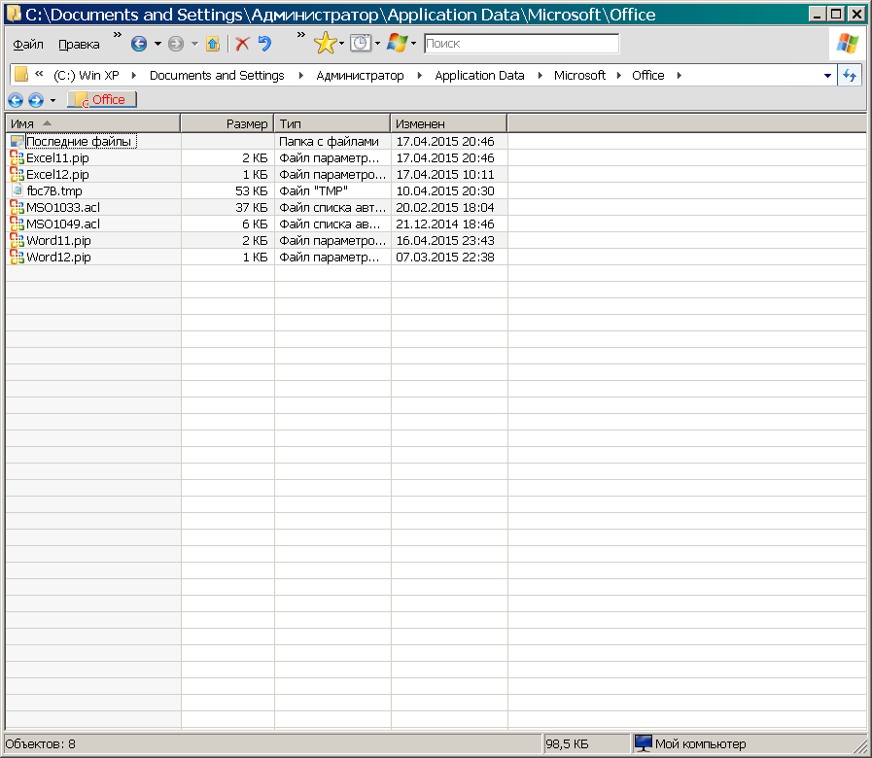The height and width of the screenshot is (758, 872).
Task: Open the Favorites star icon
Action: pyautogui.click(x=325, y=44)
